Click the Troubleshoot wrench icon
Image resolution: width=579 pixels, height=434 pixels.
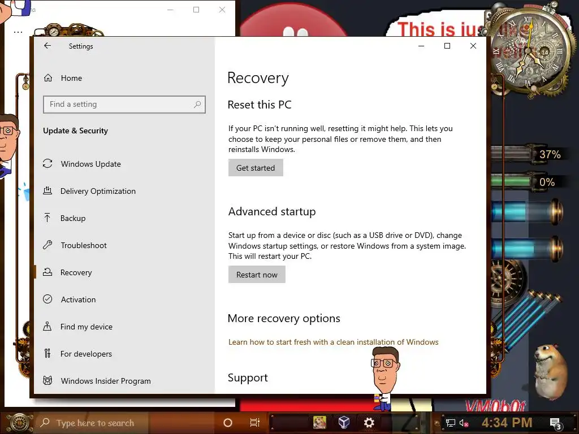coord(47,245)
